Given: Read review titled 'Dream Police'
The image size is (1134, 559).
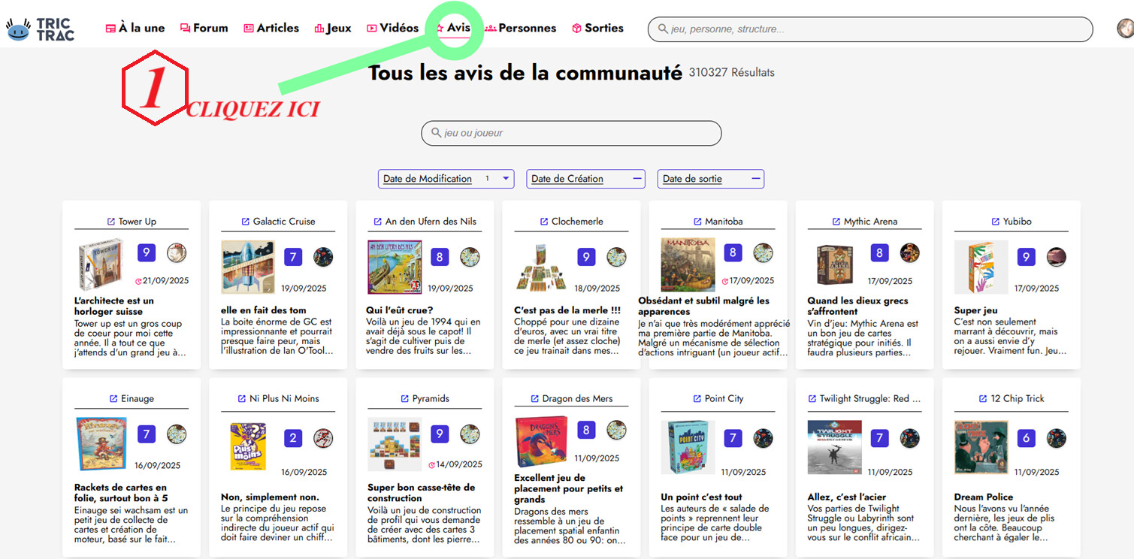Looking at the screenshot, I should click(x=984, y=497).
